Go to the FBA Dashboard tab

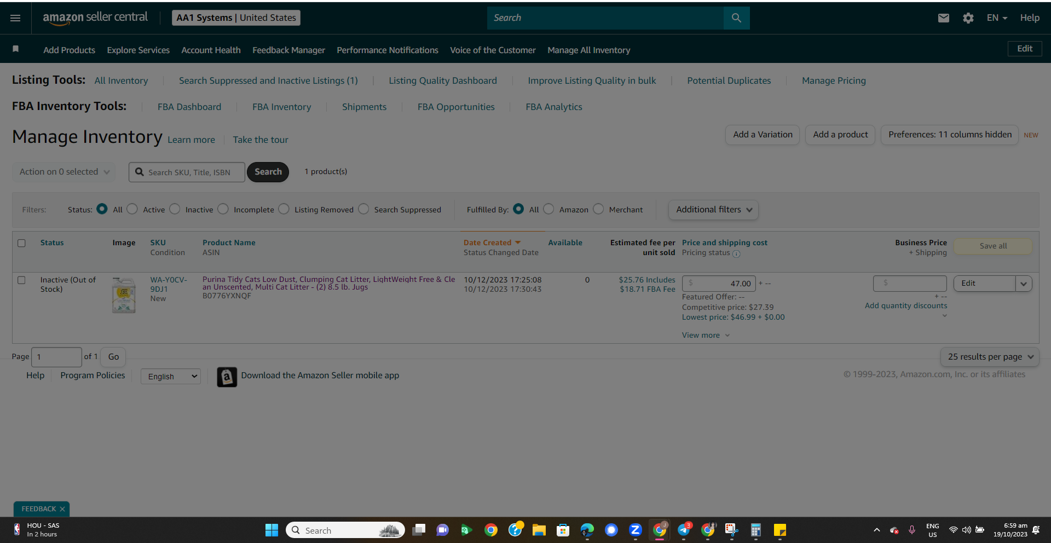[x=189, y=107]
